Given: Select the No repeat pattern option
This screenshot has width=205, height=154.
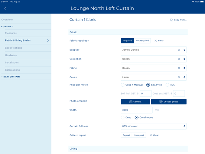Looking at the screenshot, I should pos(139,135).
